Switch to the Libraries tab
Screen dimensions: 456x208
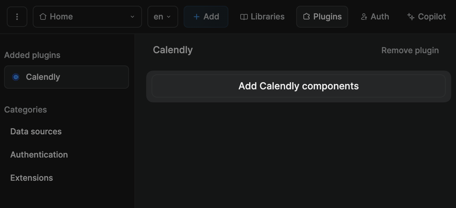(x=262, y=16)
